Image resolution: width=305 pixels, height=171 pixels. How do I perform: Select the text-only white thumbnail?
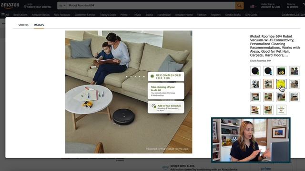click(281, 110)
